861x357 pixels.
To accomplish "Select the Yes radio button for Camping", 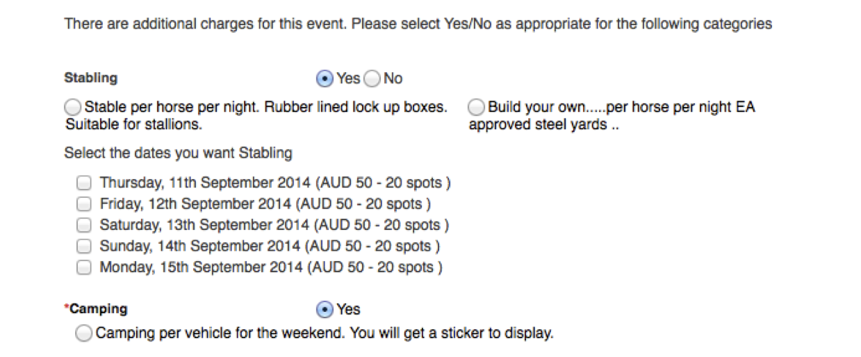I will click(x=325, y=309).
